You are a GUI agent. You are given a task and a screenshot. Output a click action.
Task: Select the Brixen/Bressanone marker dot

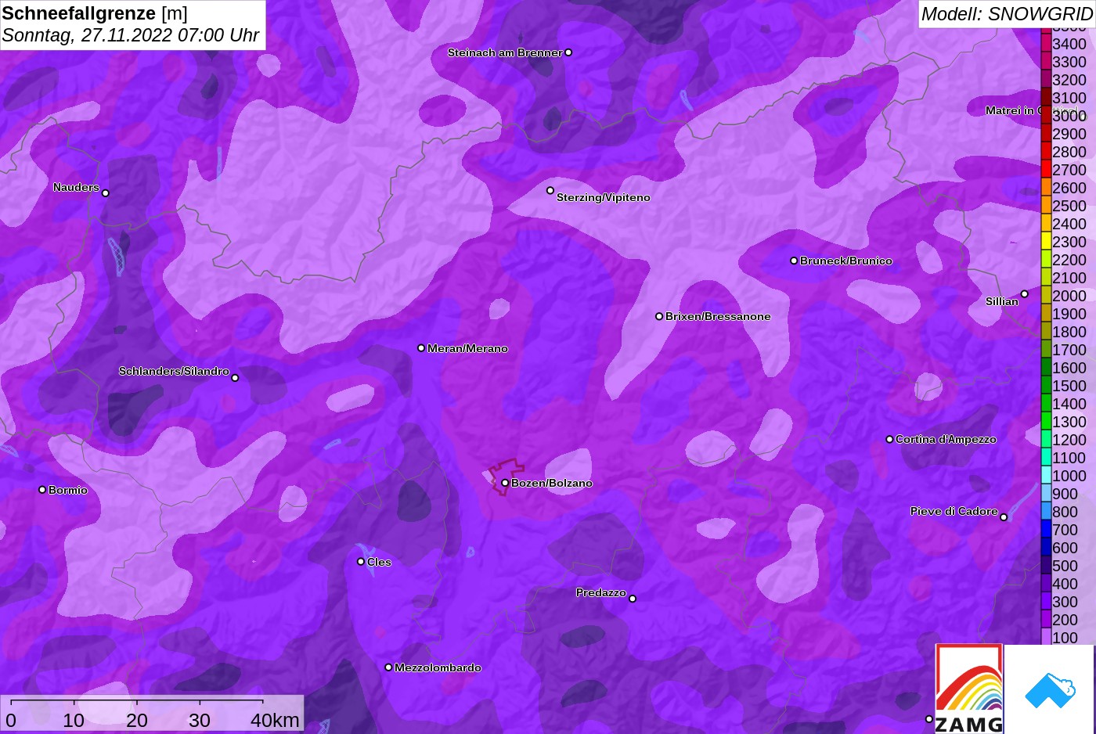click(x=659, y=316)
